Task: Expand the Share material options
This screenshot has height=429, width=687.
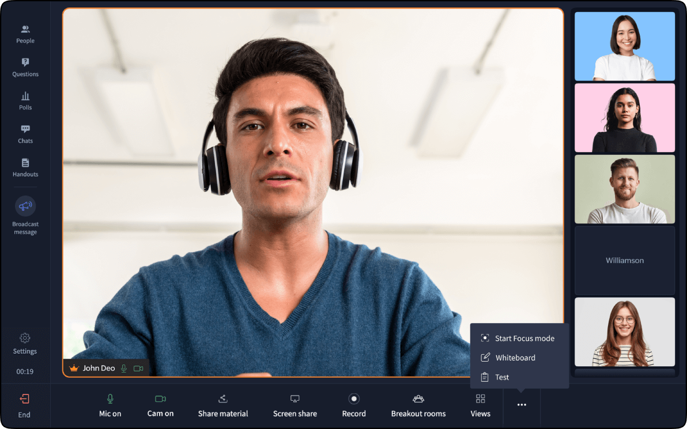Action: (x=223, y=405)
